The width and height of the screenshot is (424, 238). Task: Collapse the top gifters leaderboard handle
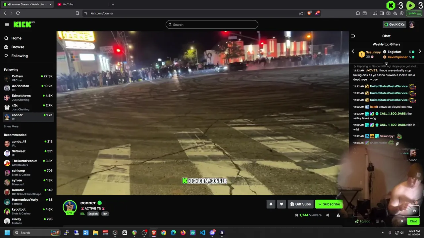coord(386,63)
